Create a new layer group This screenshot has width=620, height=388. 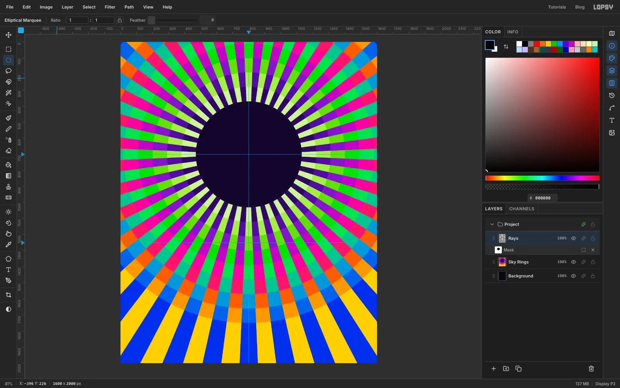pos(506,369)
